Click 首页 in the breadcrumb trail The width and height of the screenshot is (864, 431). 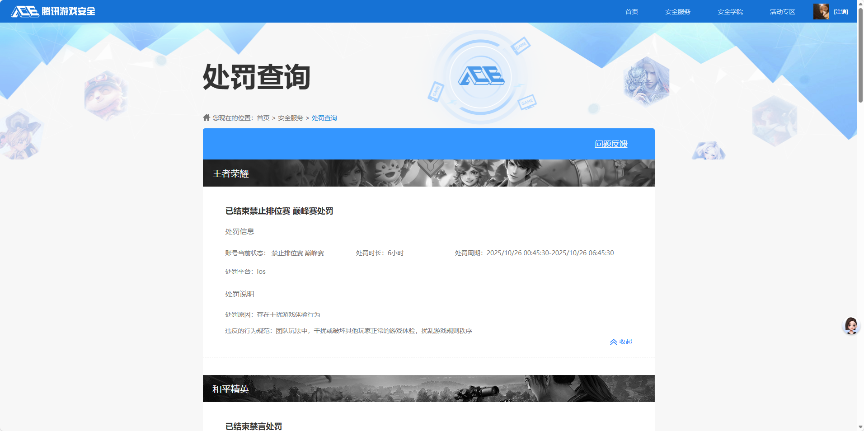click(263, 117)
